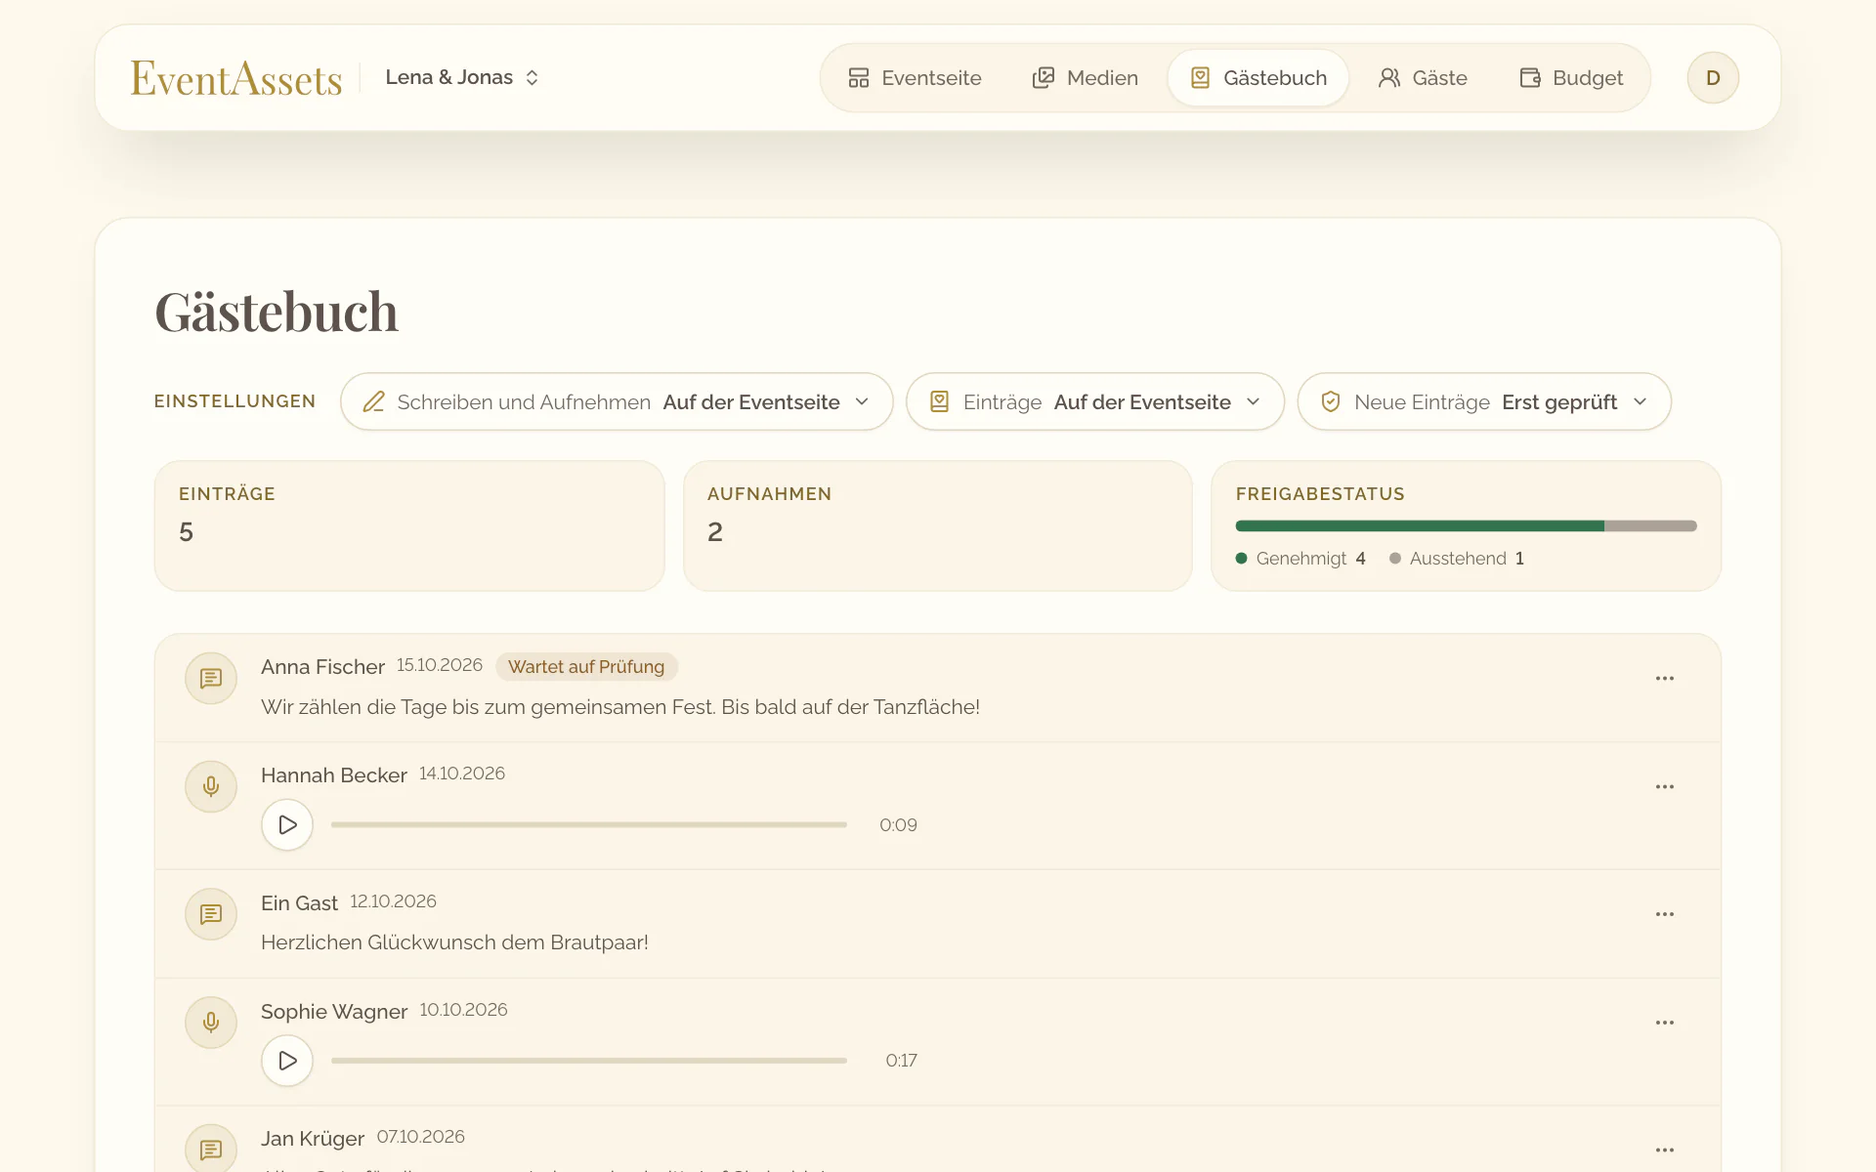Open the Budget tab
The height and width of the screenshot is (1172, 1876).
1571,78
